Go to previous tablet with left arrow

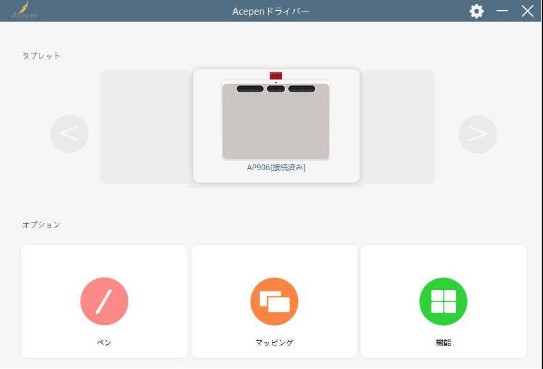70,134
